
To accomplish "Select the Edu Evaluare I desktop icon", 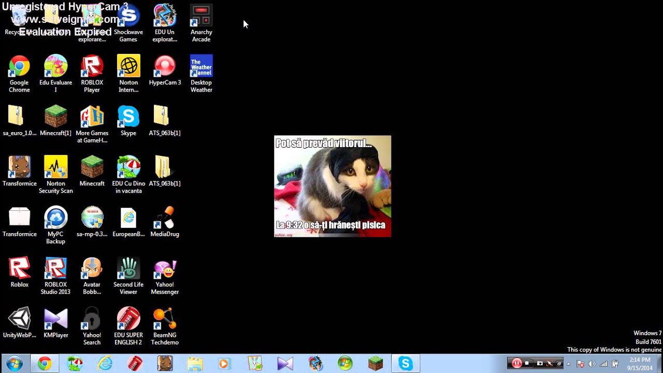I will [55, 74].
